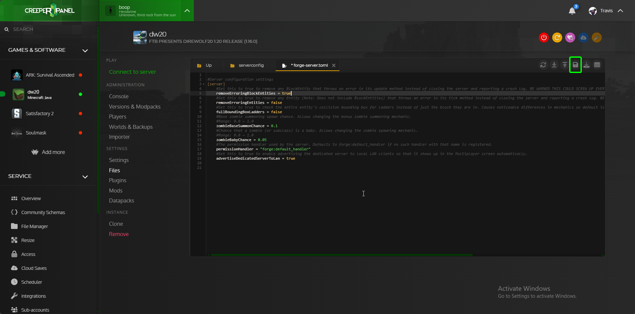The image size is (635, 314).
Task: Open the Importer page
Action: (119, 137)
